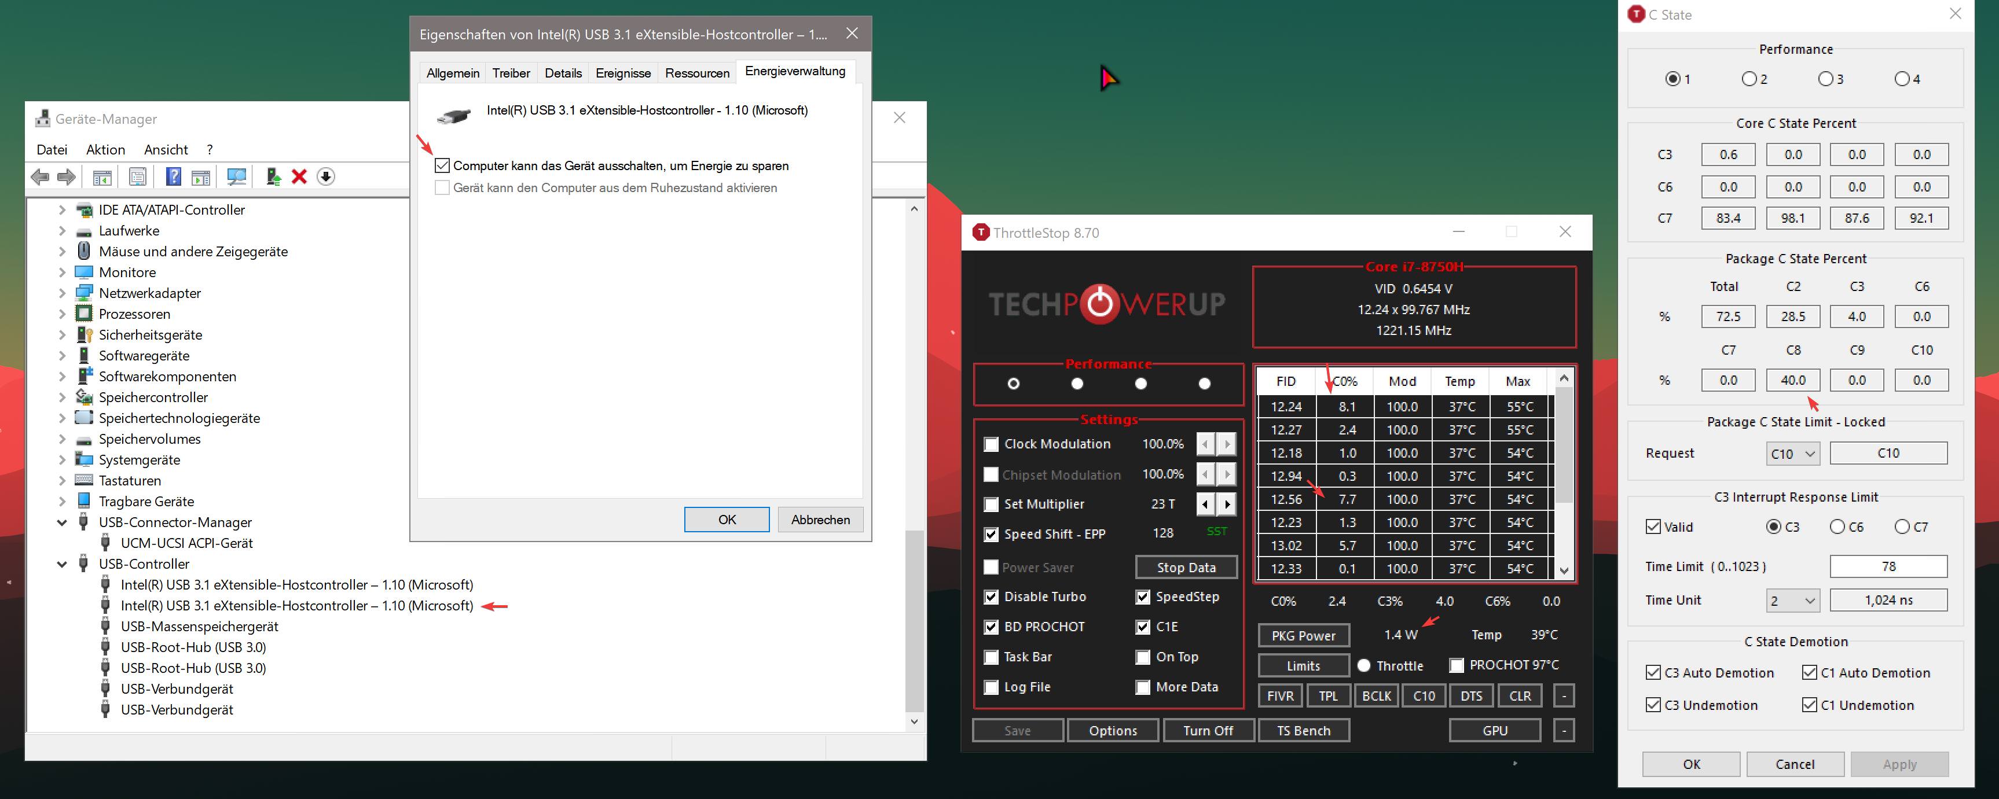
Task: Switch to the Ressourcen tab
Action: tap(697, 73)
